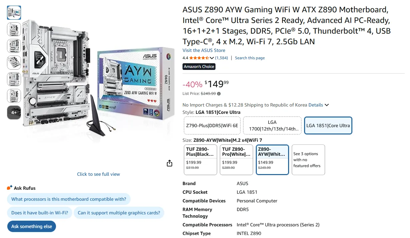Choose the LGA 1851|Core Ultra style
This screenshot has width=410, height=238.
point(328,125)
